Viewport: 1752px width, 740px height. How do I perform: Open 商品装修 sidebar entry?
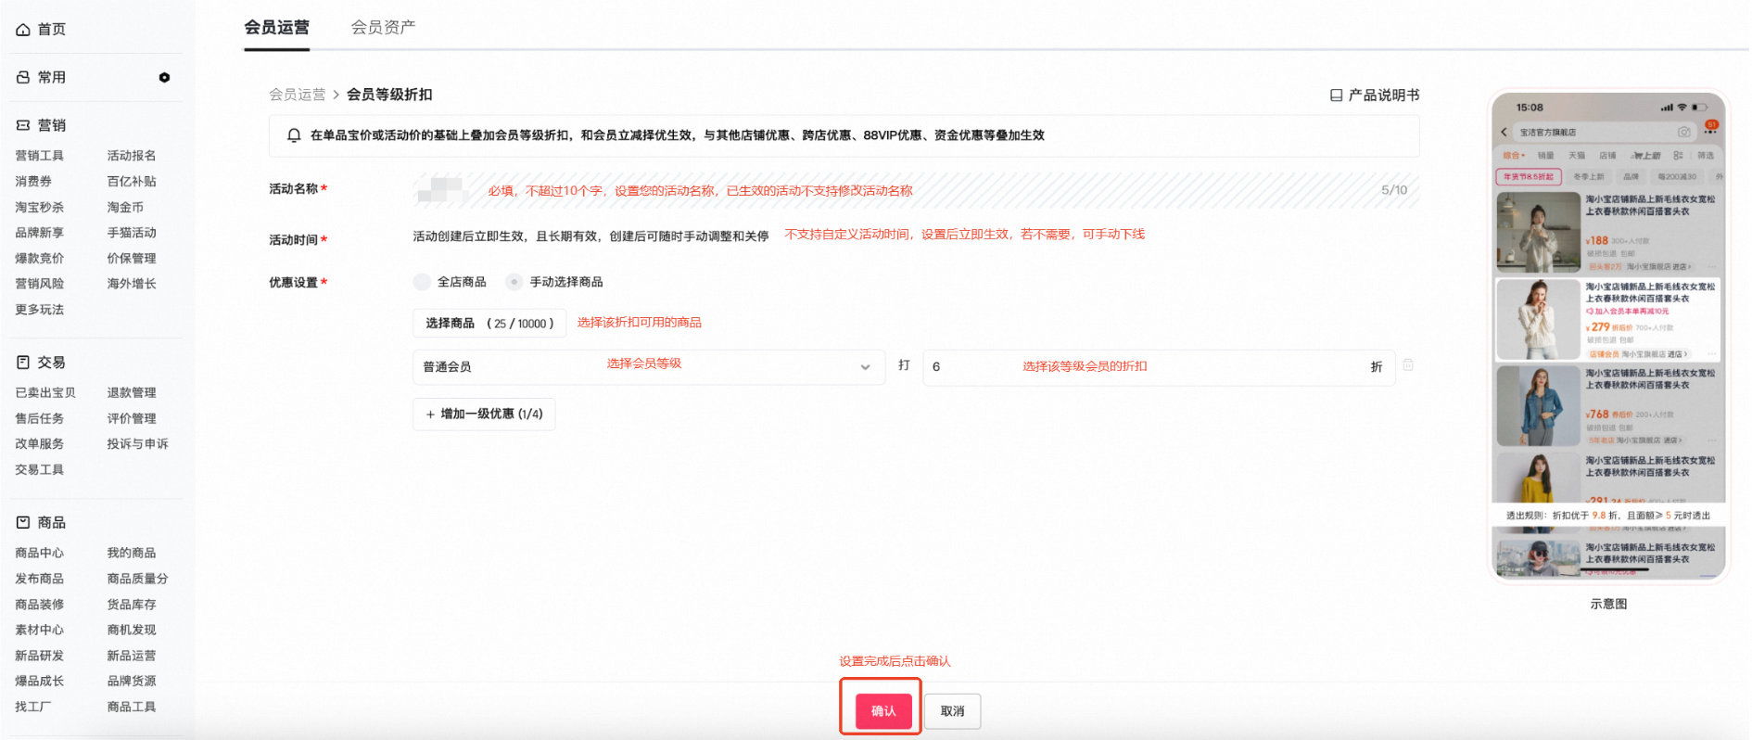coord(40,605)
